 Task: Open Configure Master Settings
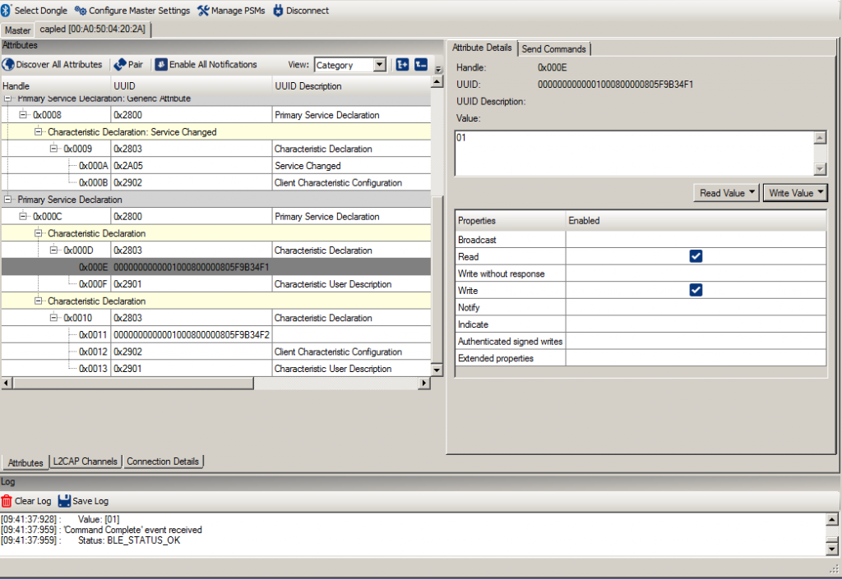(79, 11)
